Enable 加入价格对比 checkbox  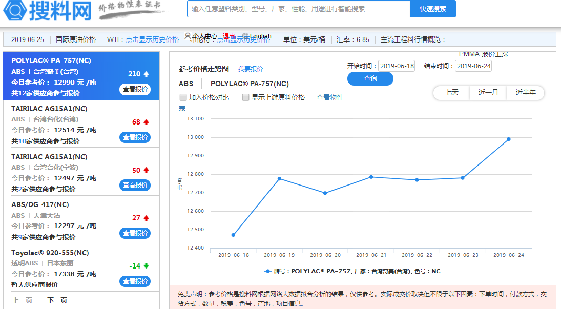click(x=183, y=97)
